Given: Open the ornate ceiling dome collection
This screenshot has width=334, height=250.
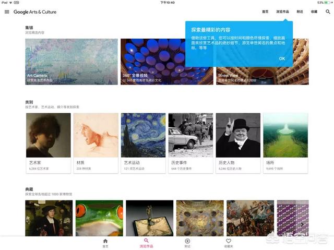Looking at the screenshot, I should coord(200,218).
